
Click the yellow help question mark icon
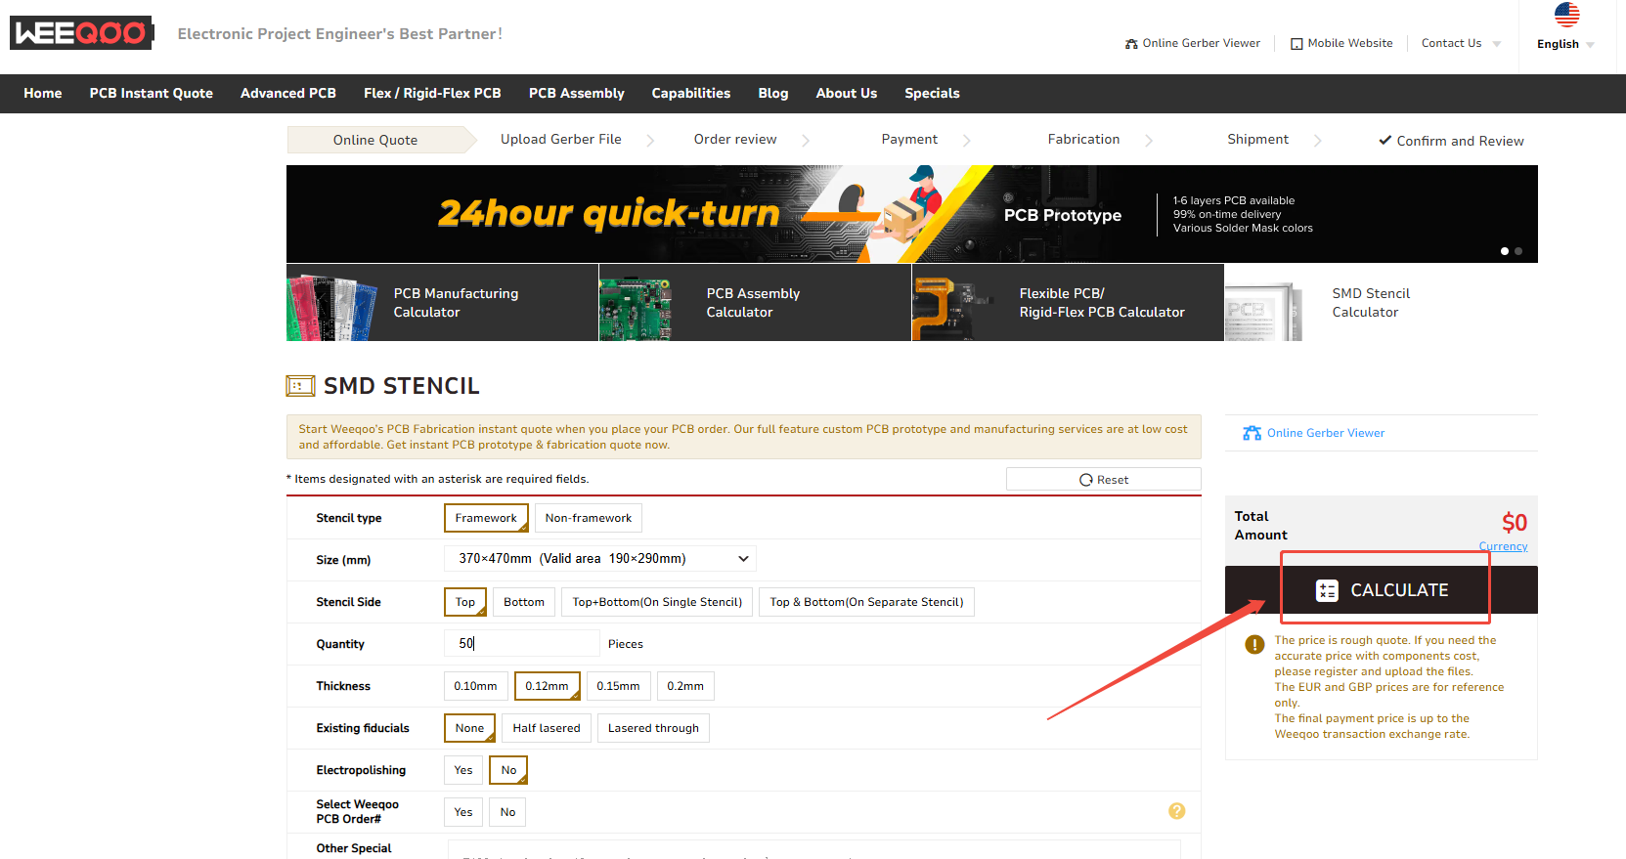tap(1176, 811)
